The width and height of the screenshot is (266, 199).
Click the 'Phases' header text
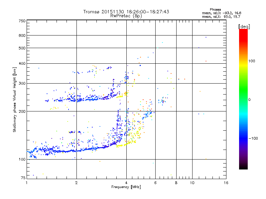pos(215,10)
